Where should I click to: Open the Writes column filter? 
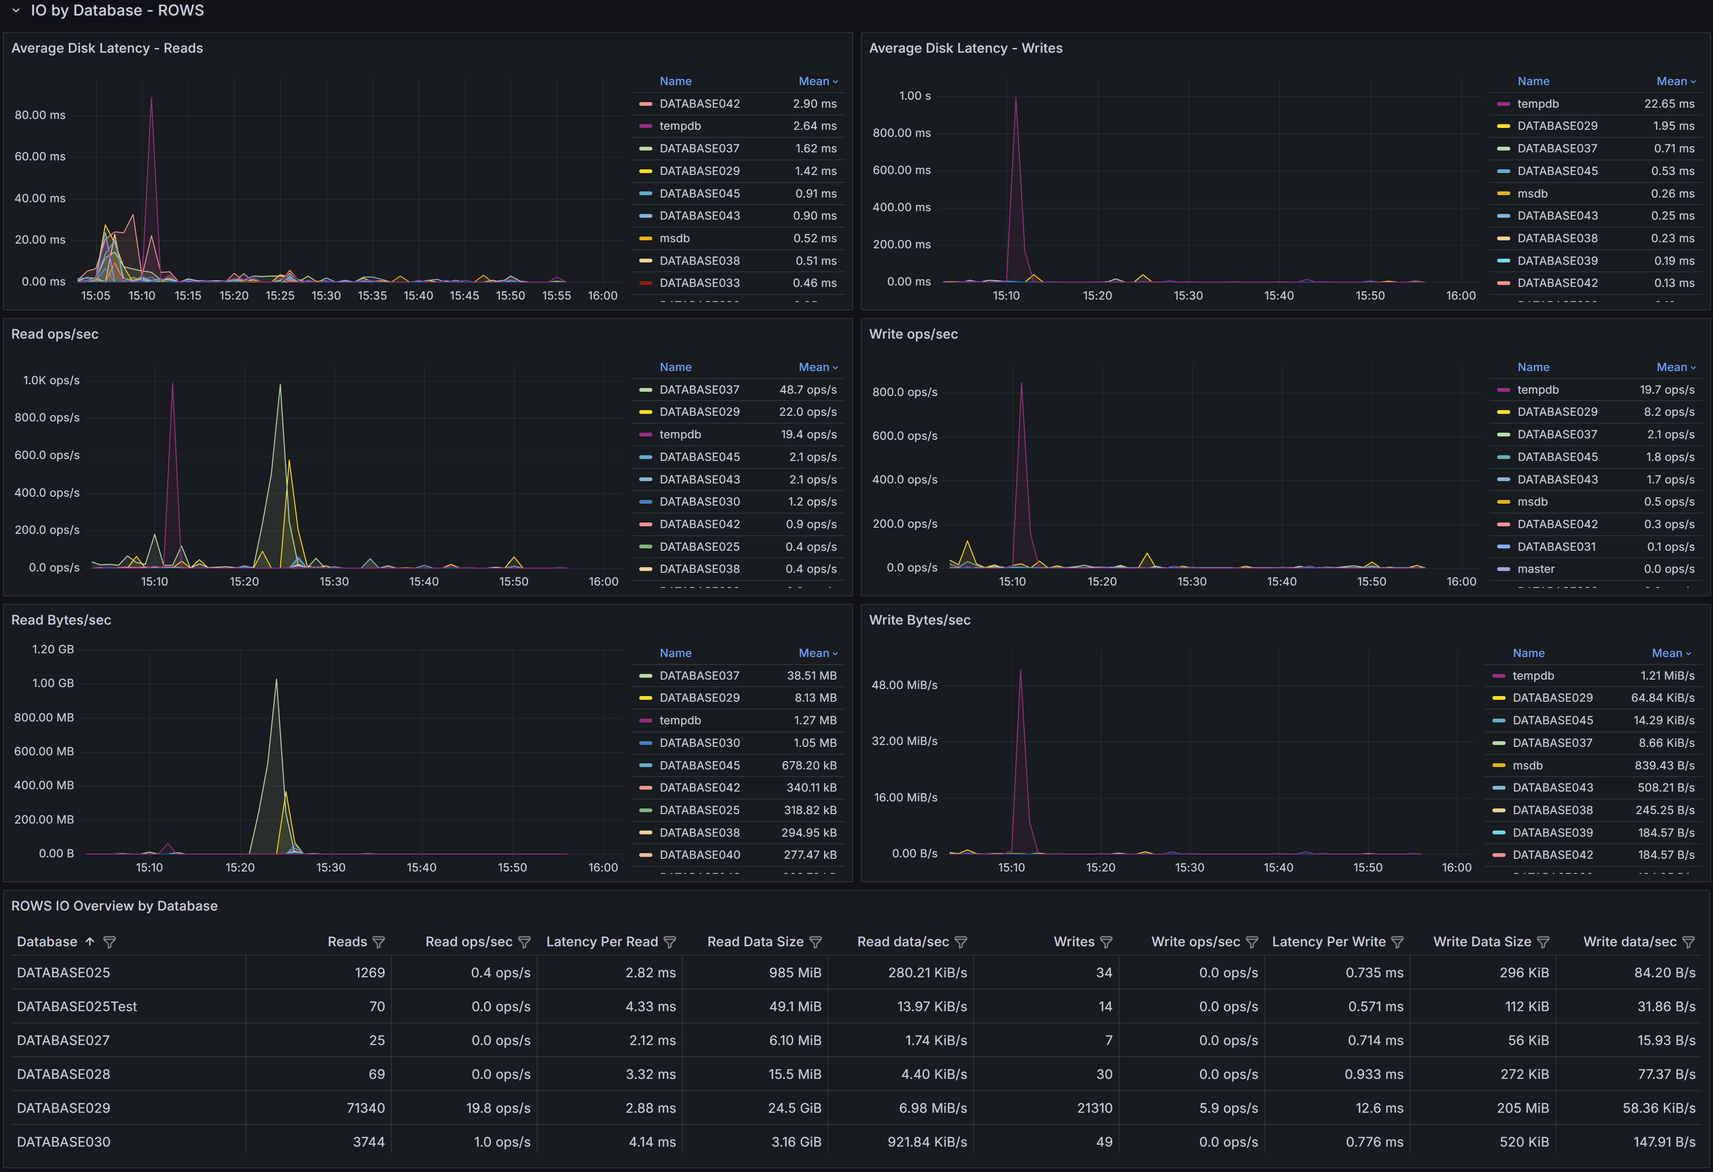(1107, 942)
